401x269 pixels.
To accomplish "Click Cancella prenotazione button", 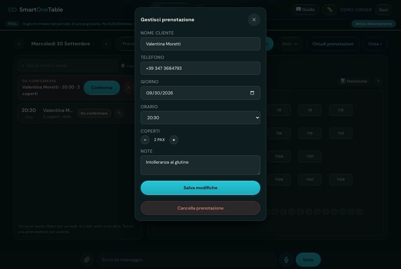I will tap(200, 208).
